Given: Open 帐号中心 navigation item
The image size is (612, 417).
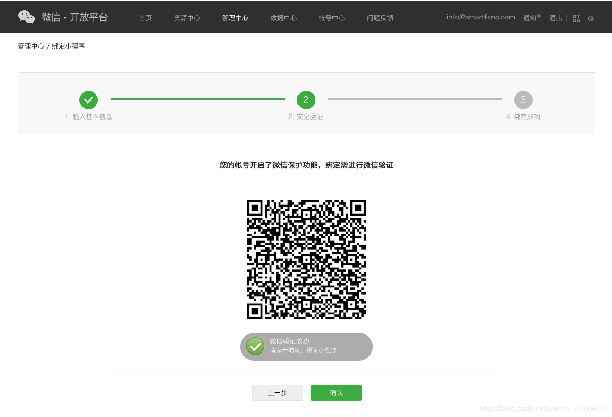Looking at the screenshot, I should point(332,18).
